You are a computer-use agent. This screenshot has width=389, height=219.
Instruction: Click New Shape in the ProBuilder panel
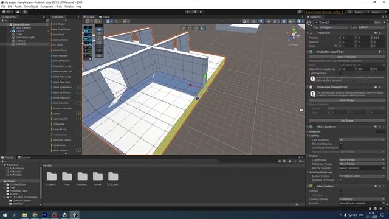pyautogui.click(x=58, y=24)
